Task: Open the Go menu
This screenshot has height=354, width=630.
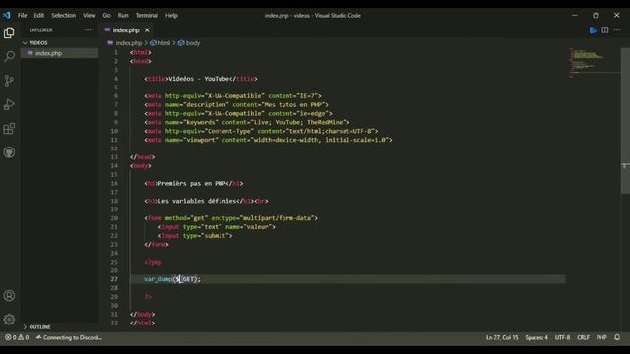Action: tap(106, 16)
